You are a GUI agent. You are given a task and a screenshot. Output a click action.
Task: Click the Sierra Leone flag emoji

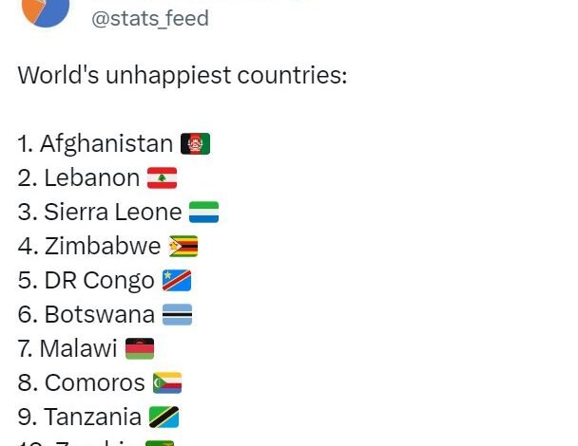point(203,212)
